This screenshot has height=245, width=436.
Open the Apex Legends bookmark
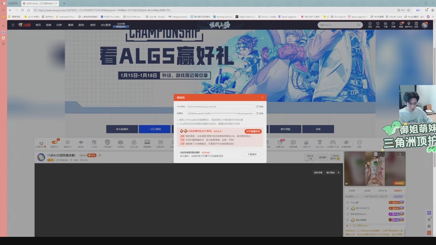(x=288, y=17)
